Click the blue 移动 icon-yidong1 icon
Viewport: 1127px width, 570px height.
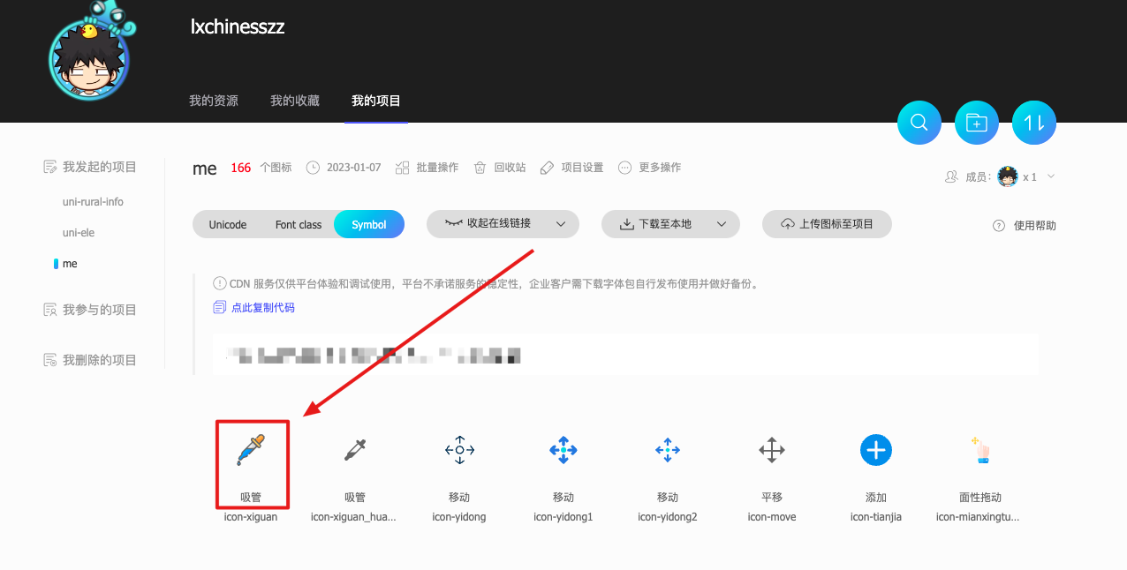pyautogui.click(x=563, y=450)
